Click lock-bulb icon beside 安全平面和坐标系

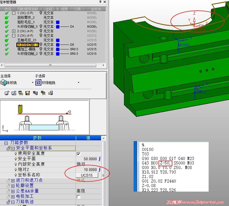pyautogui.click(x=8, y=148)
